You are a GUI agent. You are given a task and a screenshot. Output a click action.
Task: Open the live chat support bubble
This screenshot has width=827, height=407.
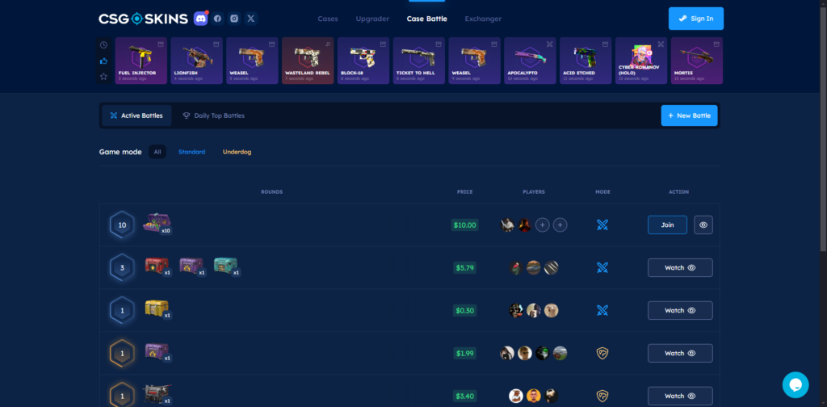tap(796, 385)
